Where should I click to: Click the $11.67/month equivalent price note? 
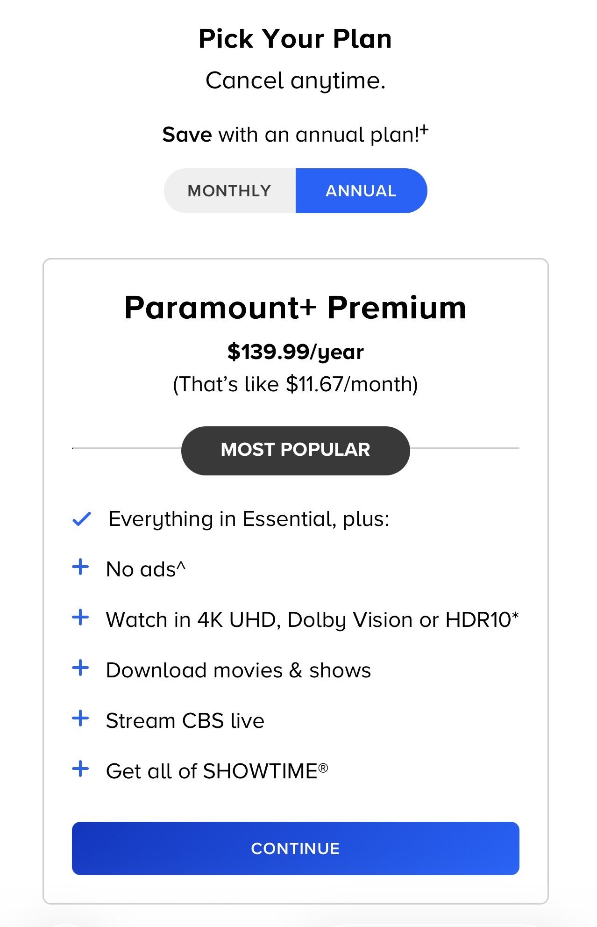(295, 385)
